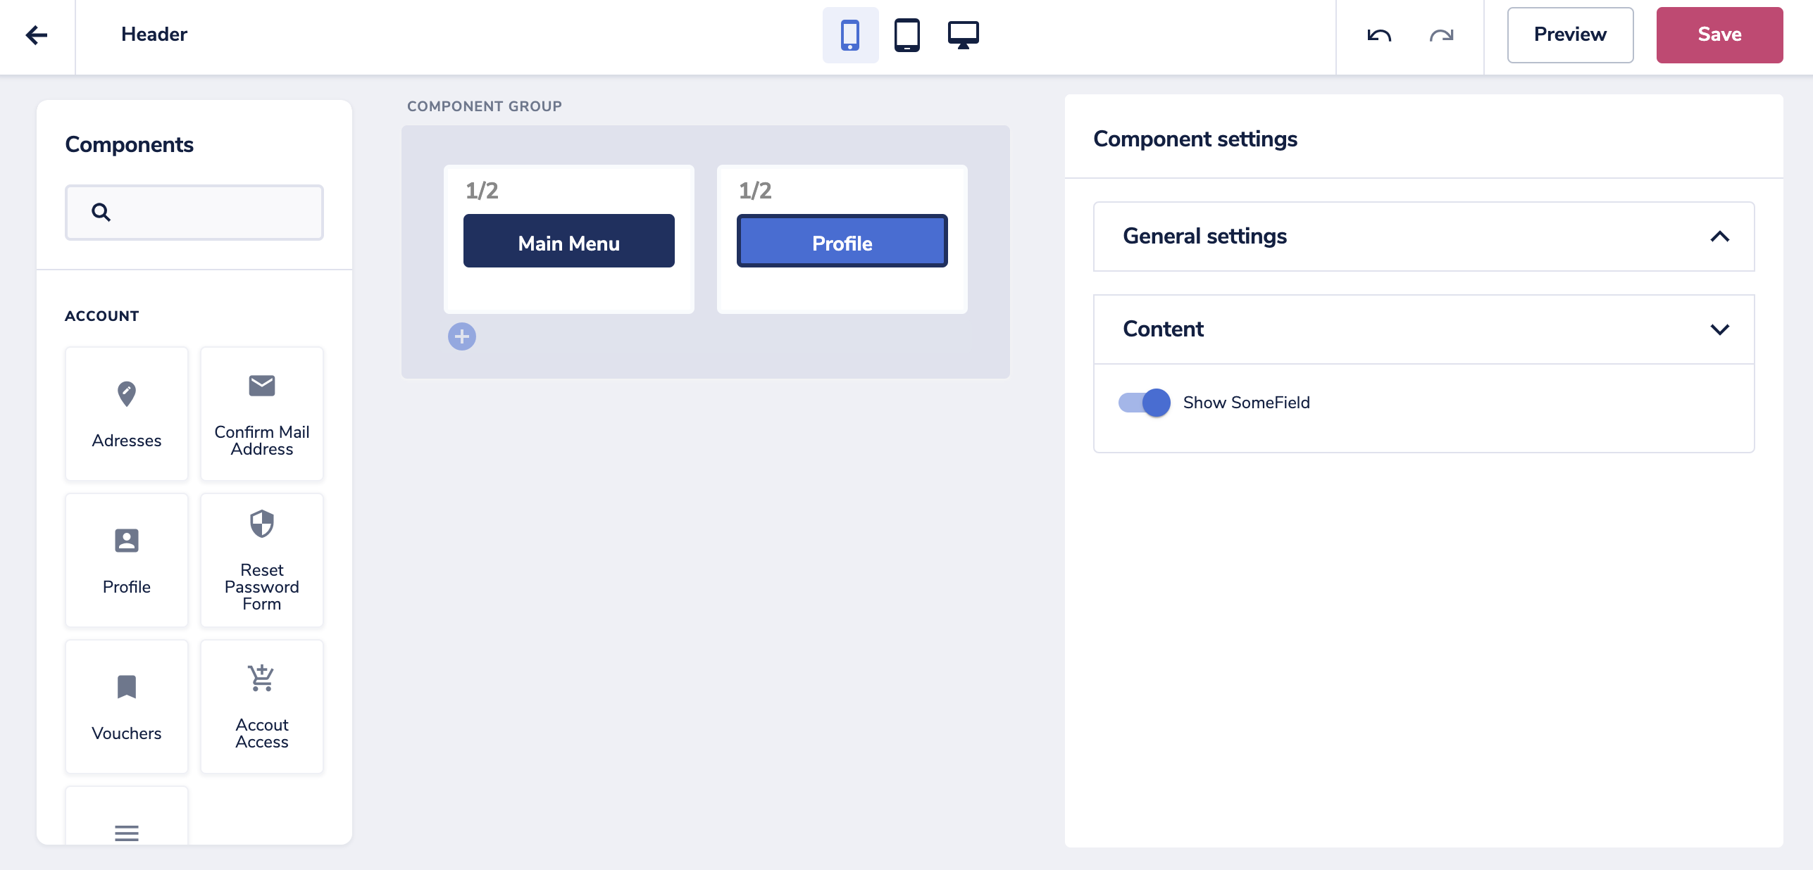This screenshot has height=870, width=1813.
Task: Switch to tablet device view
Action: [906, 35]
